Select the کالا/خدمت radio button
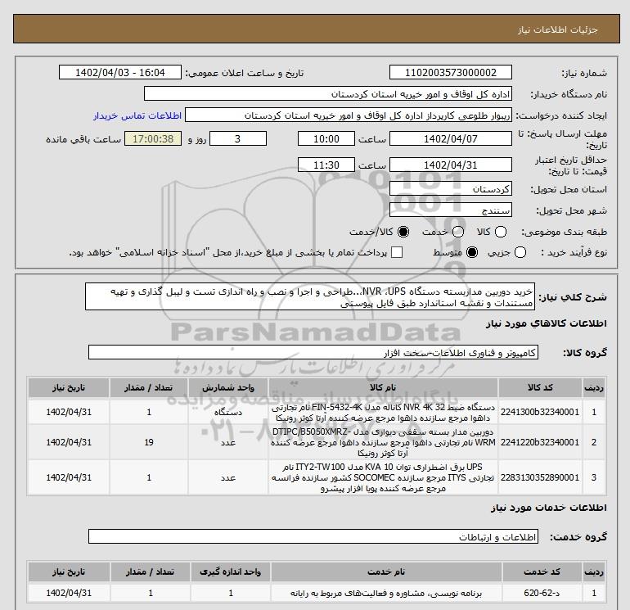Screen dimensions: 630x610 pyautogui.click(x=403, y=232)
